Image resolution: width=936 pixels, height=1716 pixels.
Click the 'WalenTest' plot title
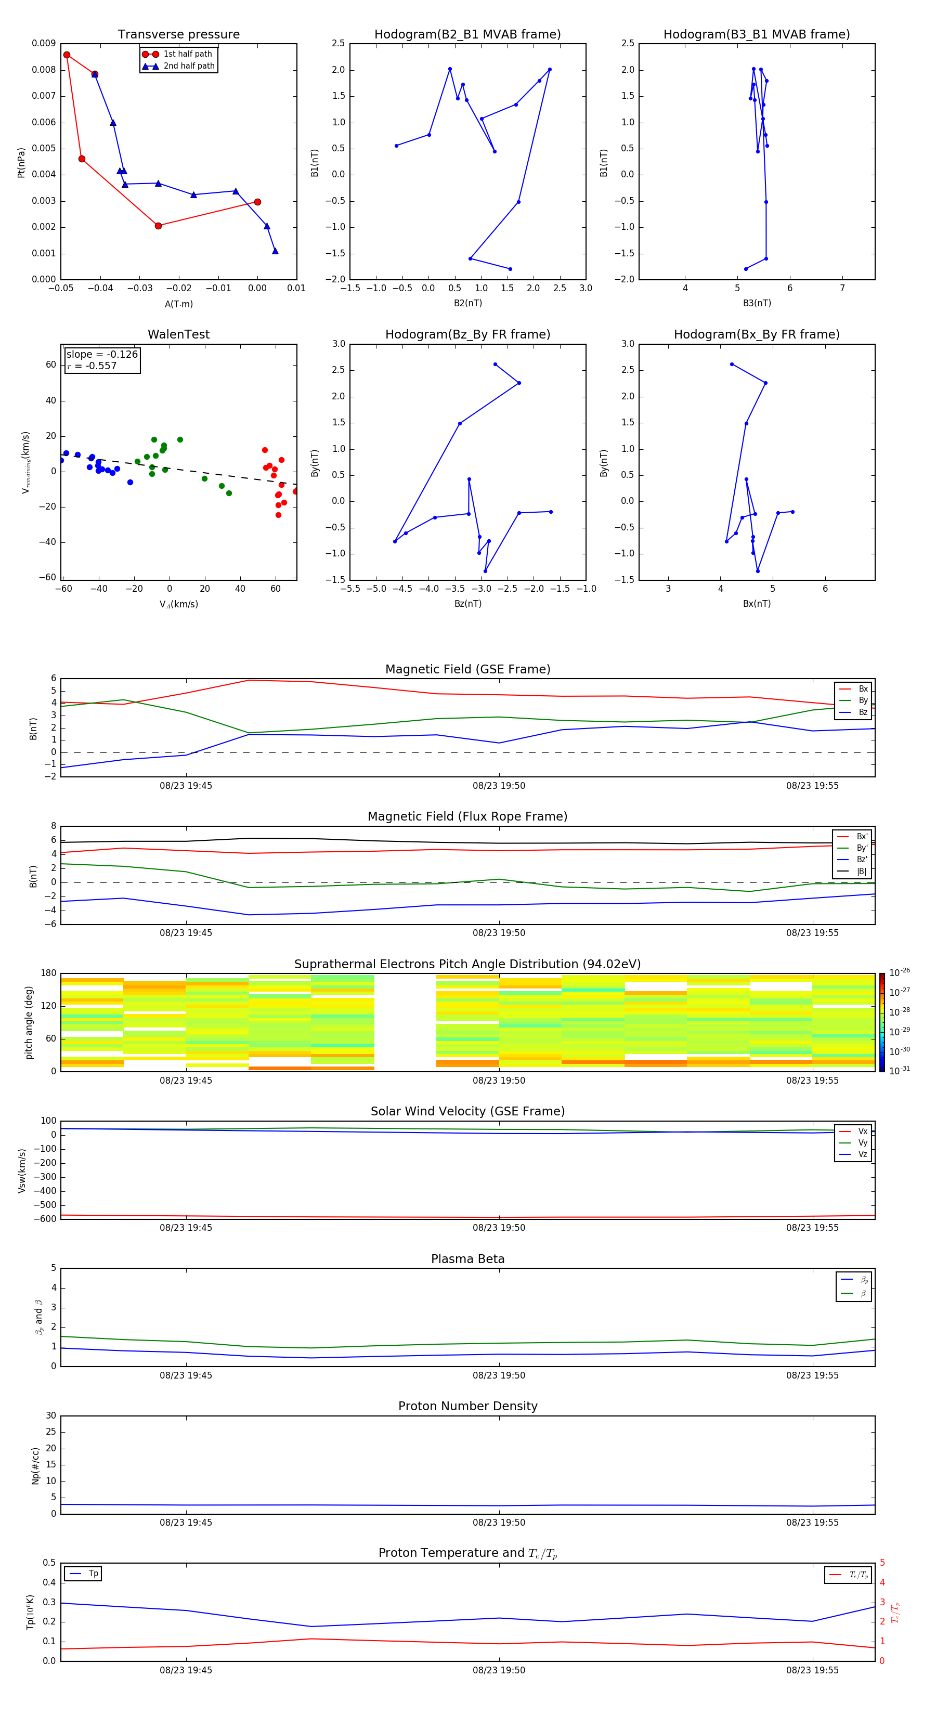[178, 334]
